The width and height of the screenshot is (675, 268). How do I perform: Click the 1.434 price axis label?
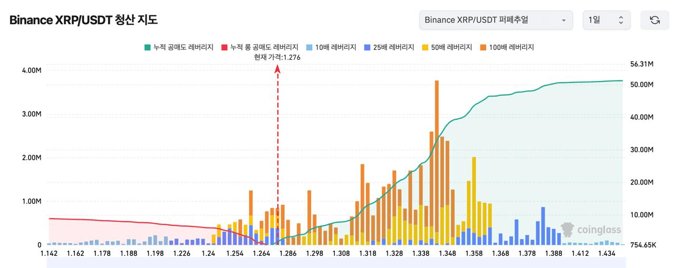click(x=607, y=253)
